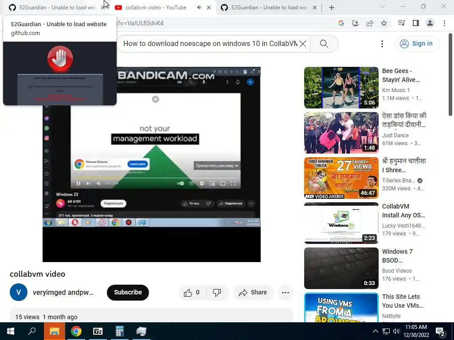Viewport: 454px width, 340px height.
Task: Open This Site Lets You Use VMs thumbnail
Action: (x=341, y=308)
